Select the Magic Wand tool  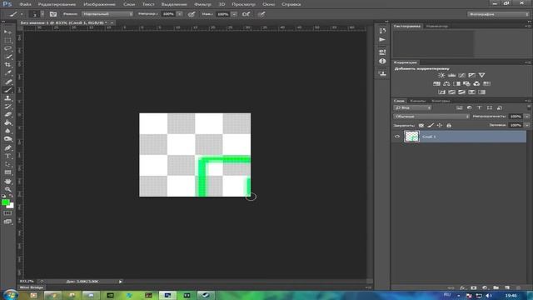coord(7,57)
